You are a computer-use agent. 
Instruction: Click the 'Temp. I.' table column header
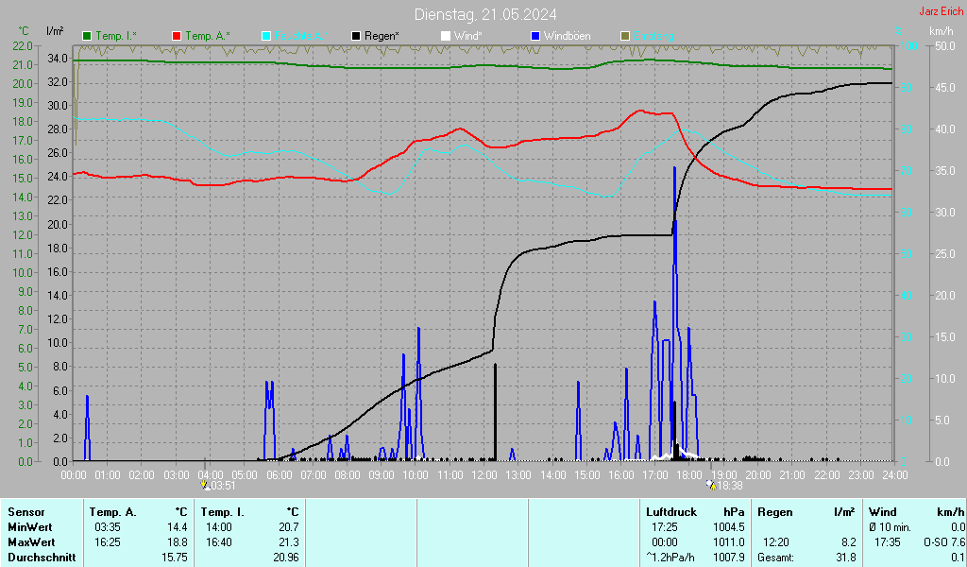223,512
